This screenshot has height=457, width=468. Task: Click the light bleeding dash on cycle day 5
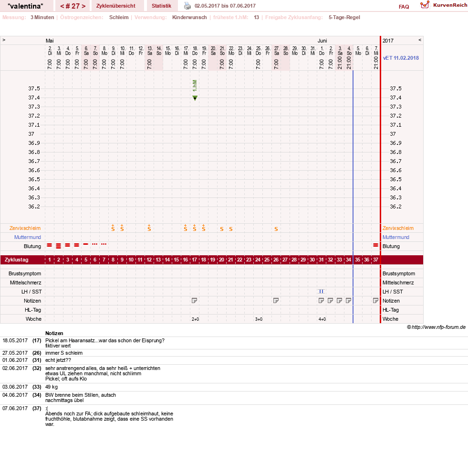click(x=86, y=244)
